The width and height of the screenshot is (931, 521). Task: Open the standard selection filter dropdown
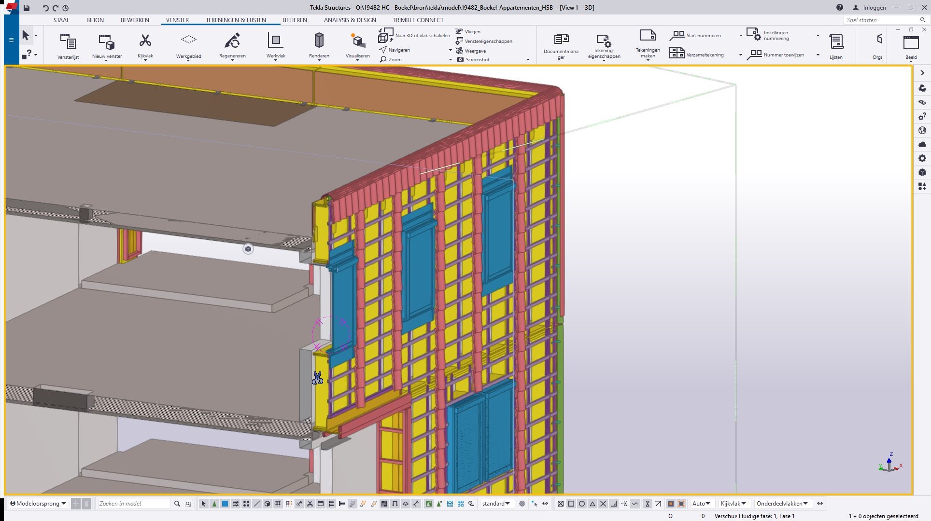(x=496, y=504)
